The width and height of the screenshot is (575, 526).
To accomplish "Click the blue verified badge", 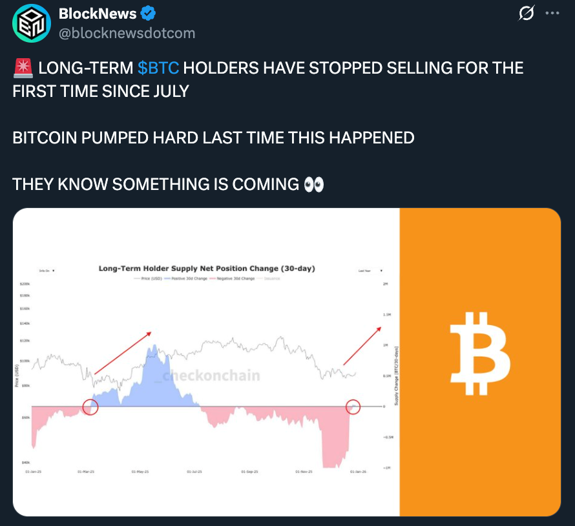I will coord(149,14).
